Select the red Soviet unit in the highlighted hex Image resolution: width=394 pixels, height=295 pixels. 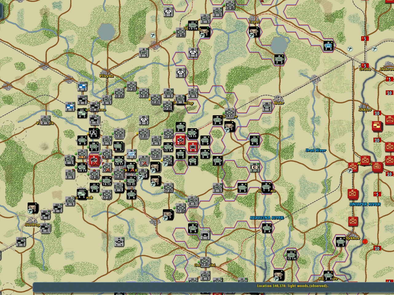pyautogui.click(x=94, y=160)
